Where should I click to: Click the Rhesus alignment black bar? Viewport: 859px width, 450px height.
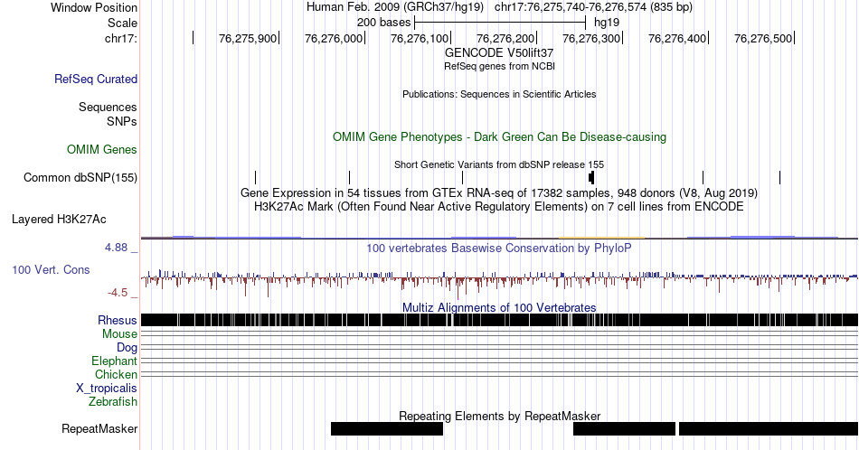[x=499, y=320]
